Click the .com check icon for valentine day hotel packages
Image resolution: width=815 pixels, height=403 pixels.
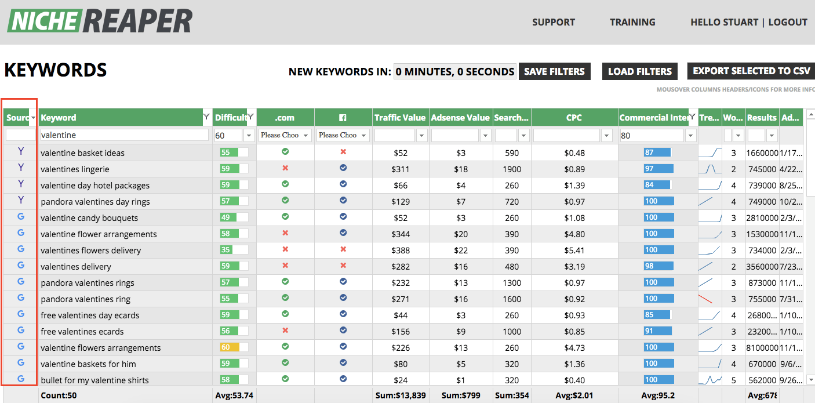coord(285,184)
